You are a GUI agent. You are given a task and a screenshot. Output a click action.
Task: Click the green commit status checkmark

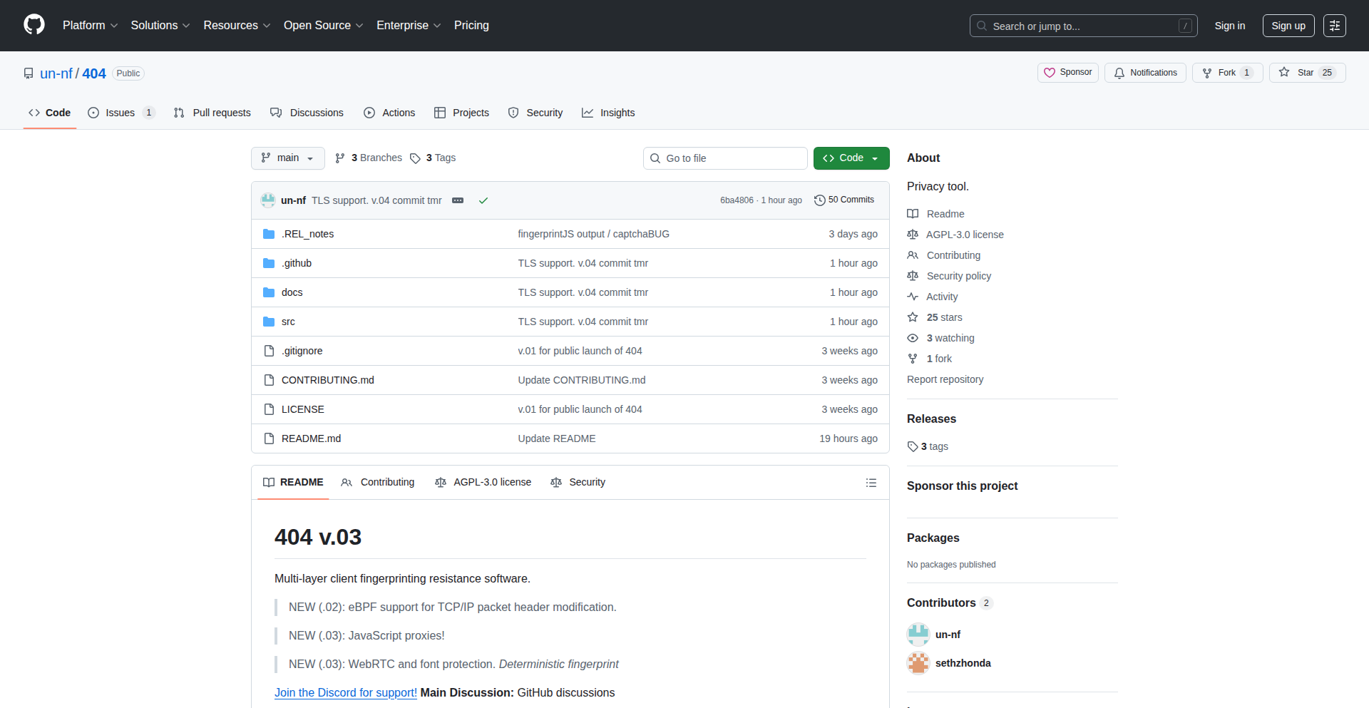click(x=483, y=200)
